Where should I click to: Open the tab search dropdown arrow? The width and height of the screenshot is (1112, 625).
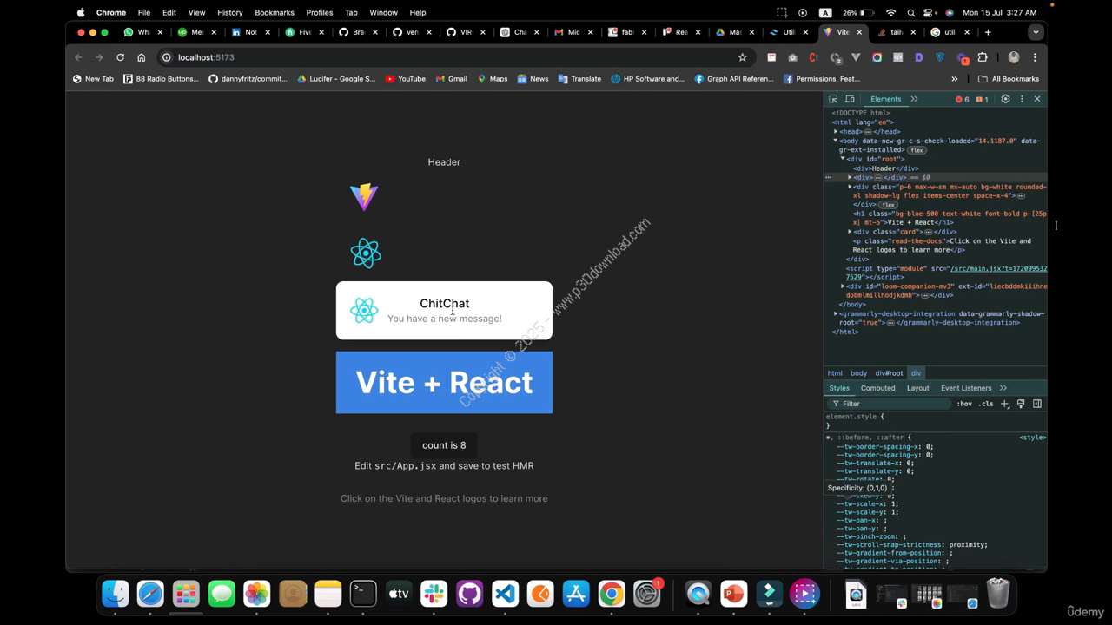click(1036, 32)
